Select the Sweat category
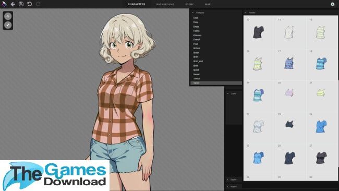 click(196, 74)
